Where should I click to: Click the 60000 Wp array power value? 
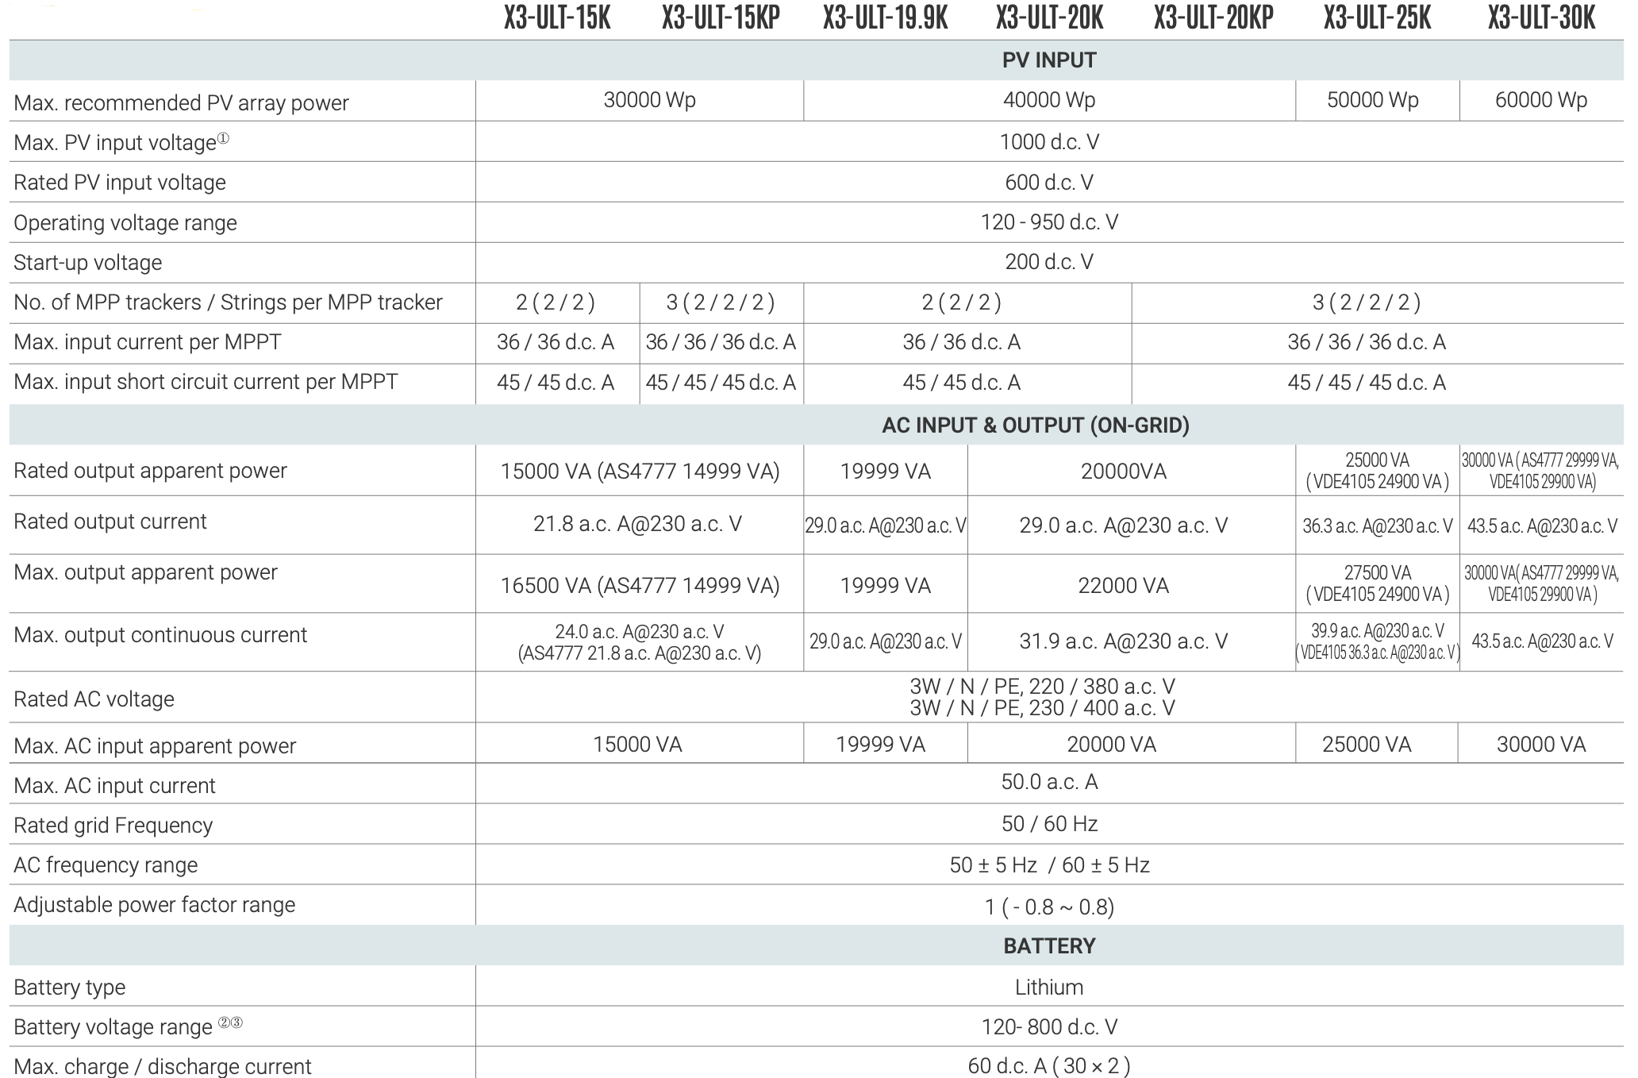coord(1541,100)
